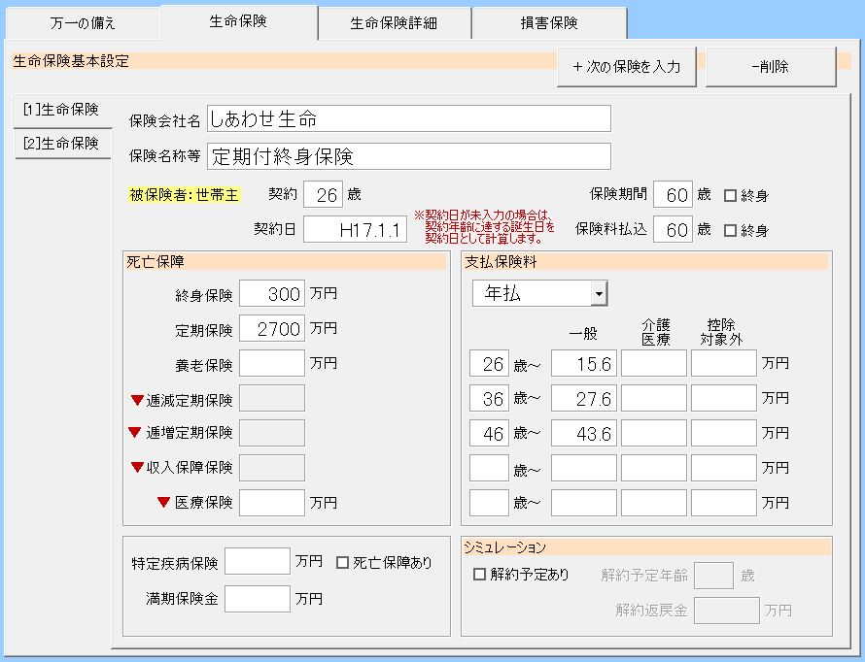Enable 死亡保障あり checkbox
Image resolution: width=865 pixels, height=662 pixels.
click(342, 562)
